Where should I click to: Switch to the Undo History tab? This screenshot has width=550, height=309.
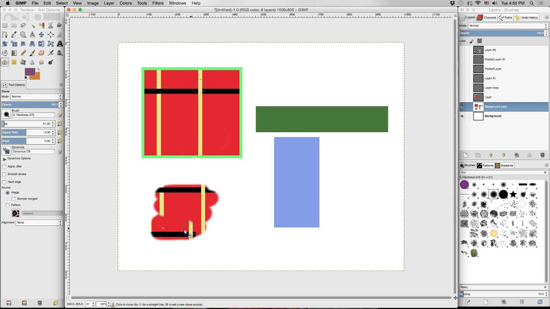tap(527, 18)
